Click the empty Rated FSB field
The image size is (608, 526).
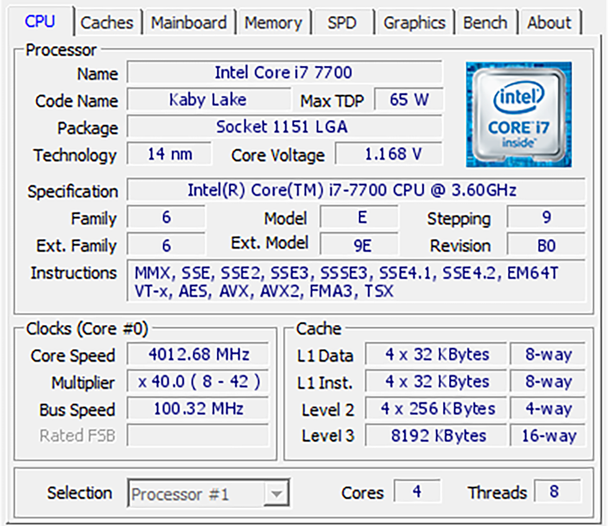(x=197, y=436)
